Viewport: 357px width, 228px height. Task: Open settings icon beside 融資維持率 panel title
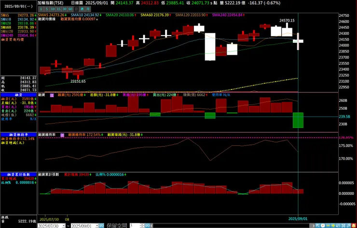tap(62, 135)
